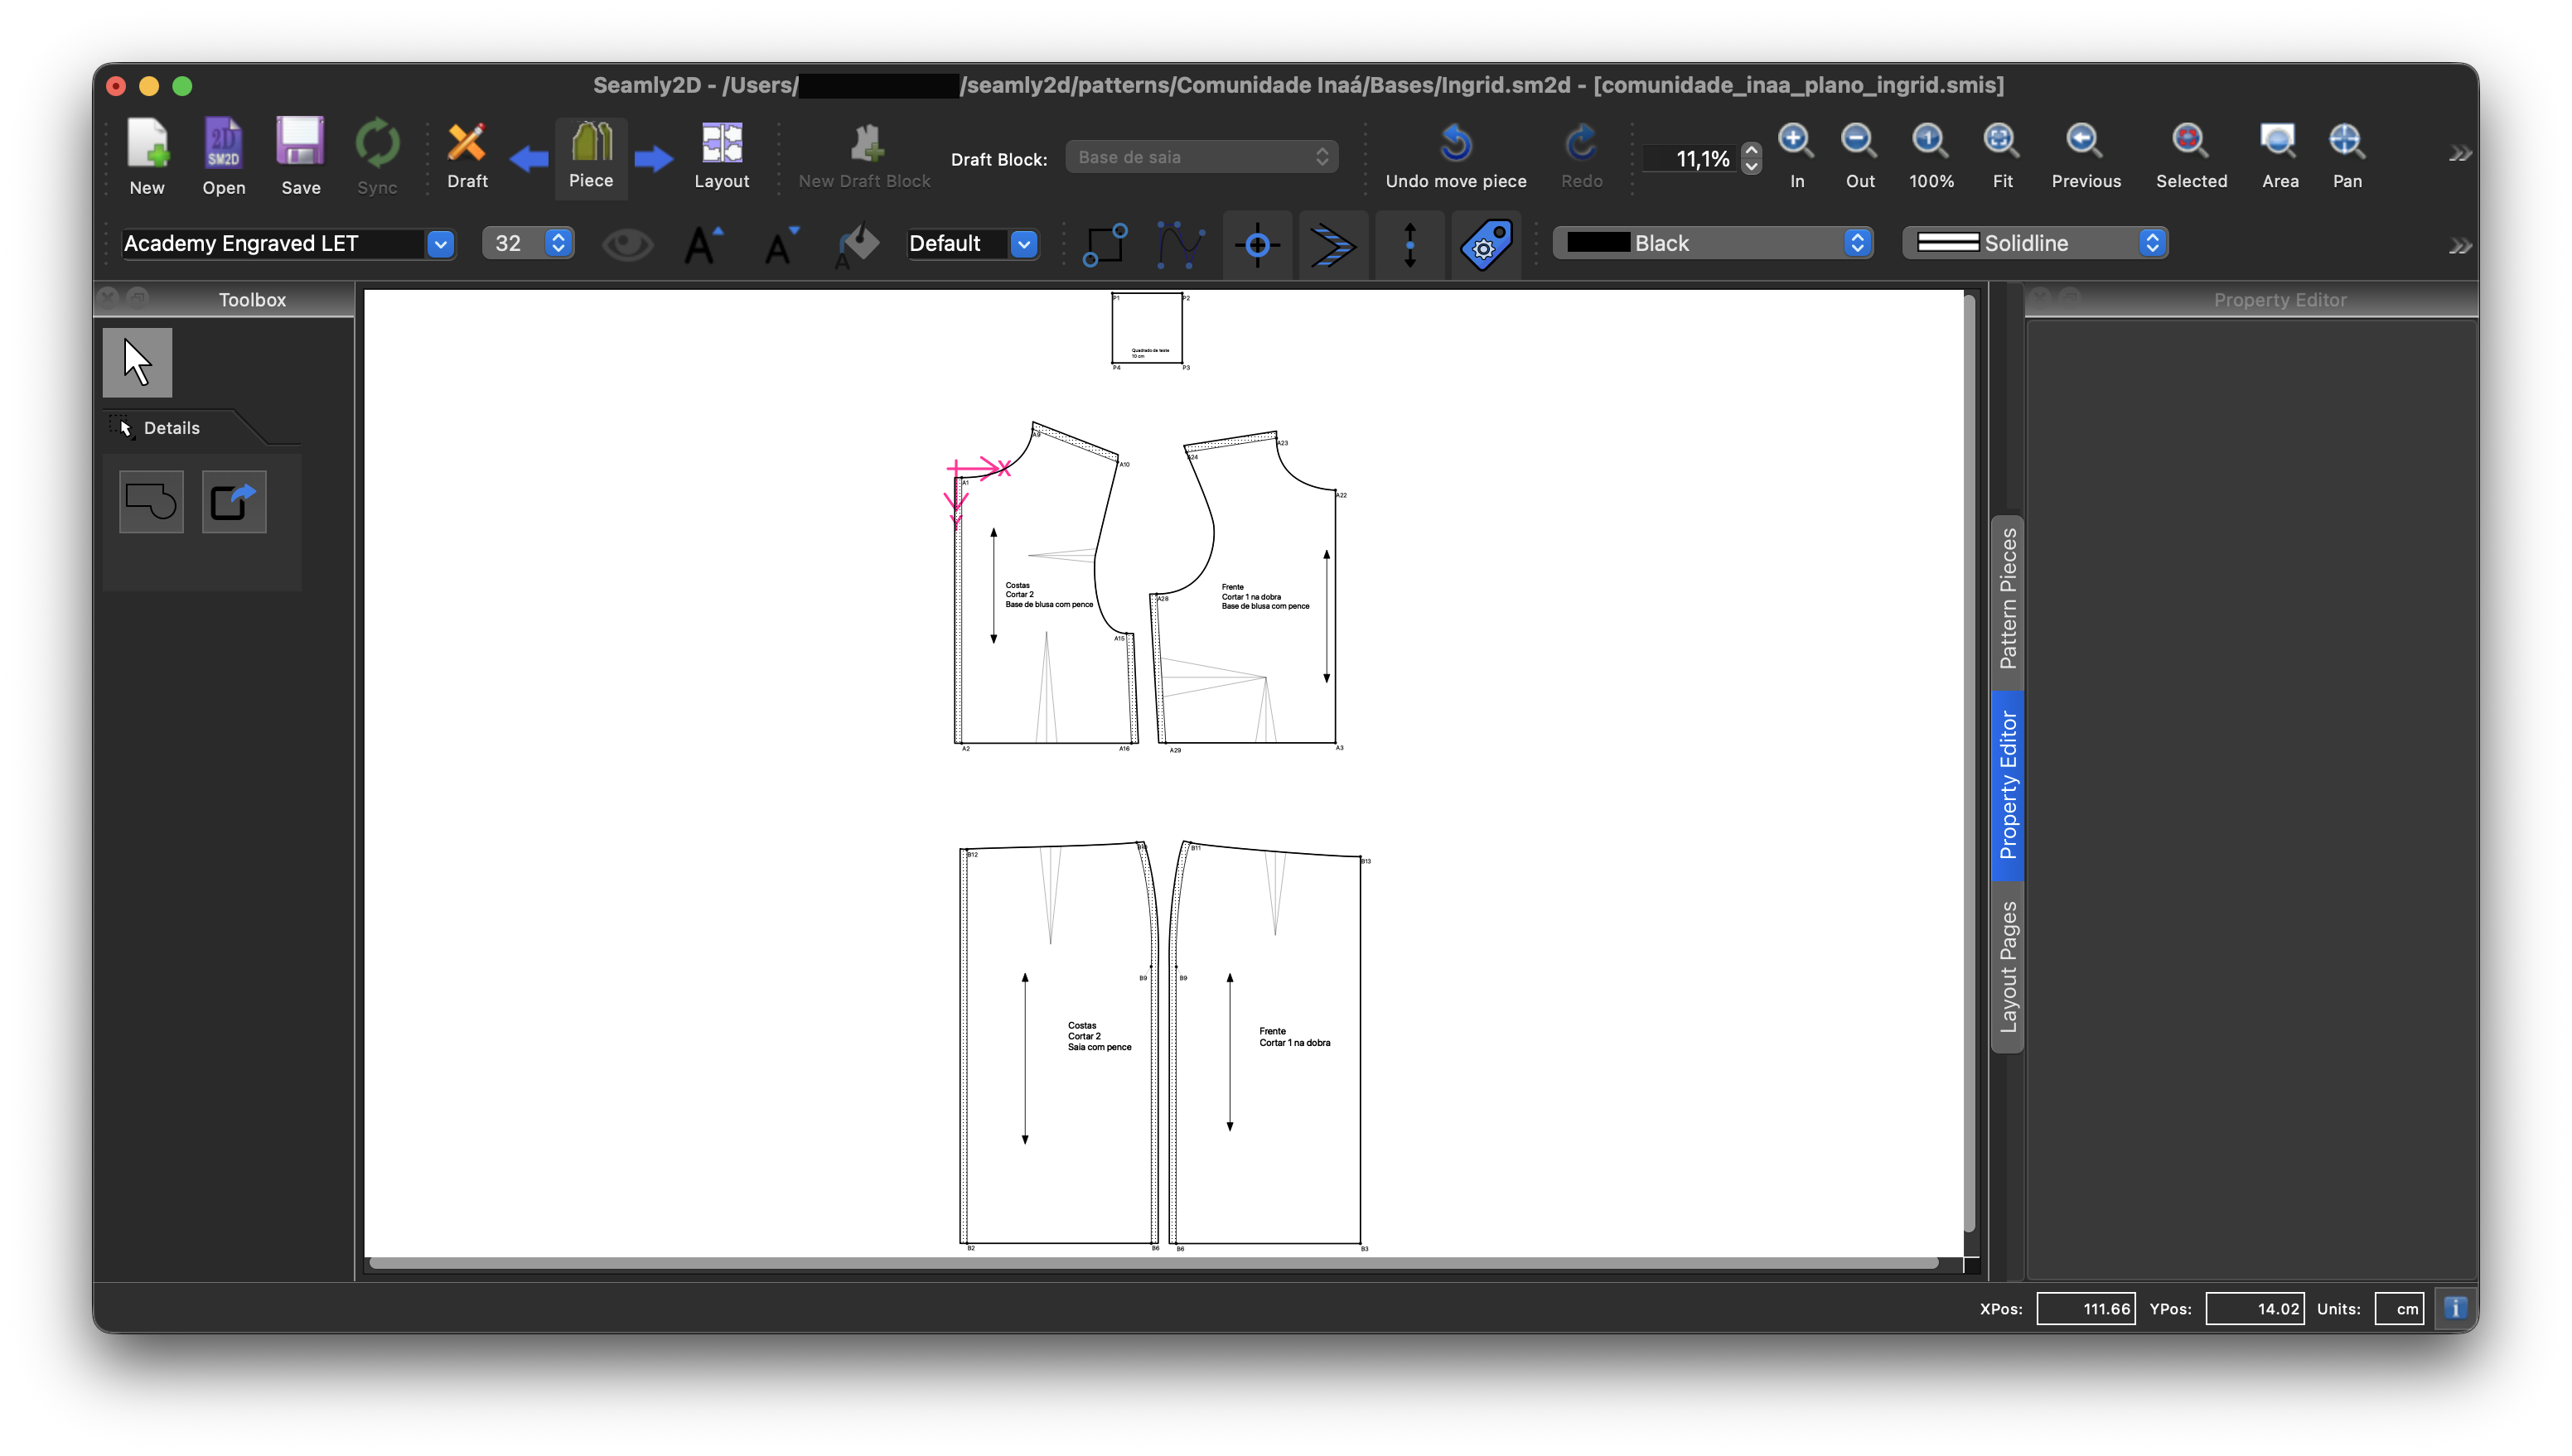Select the Add Piece tool in Toolbox

pyautogui.click(x=151, y=501)
